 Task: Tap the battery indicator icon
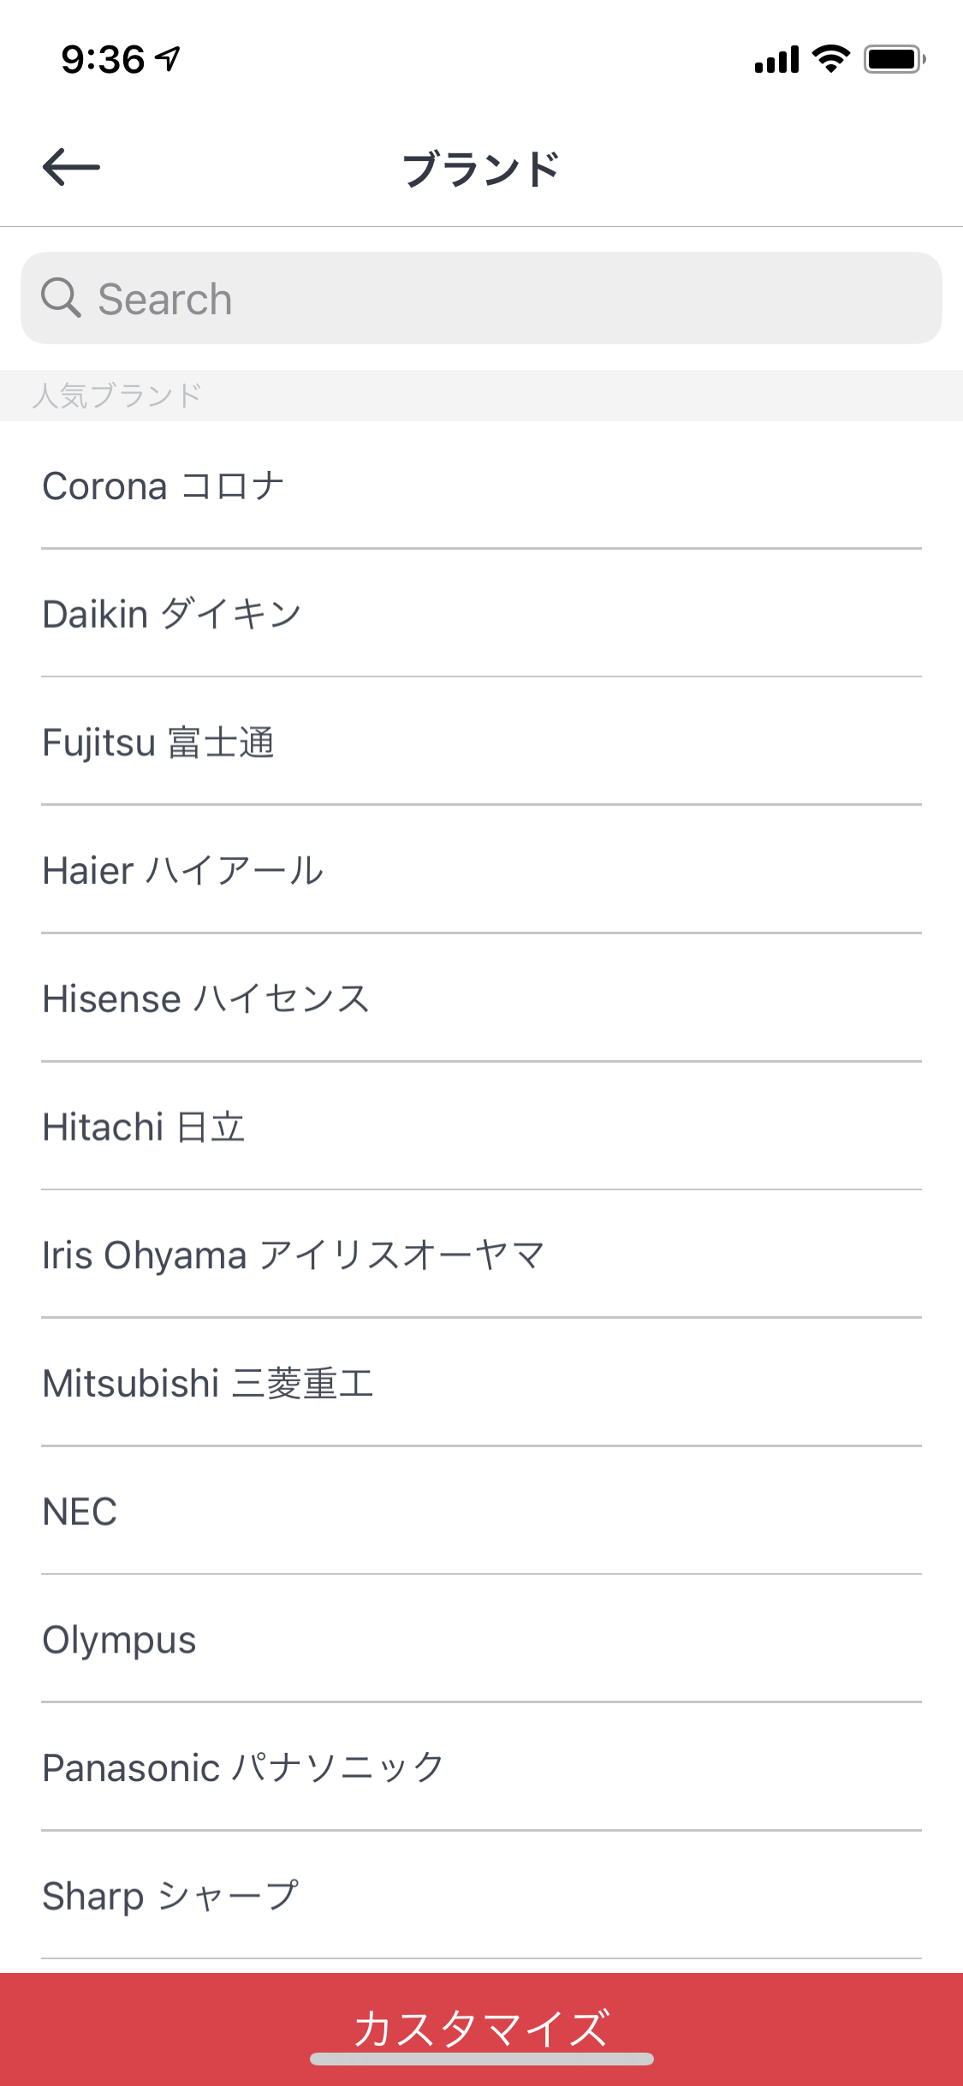pos(894,59)
